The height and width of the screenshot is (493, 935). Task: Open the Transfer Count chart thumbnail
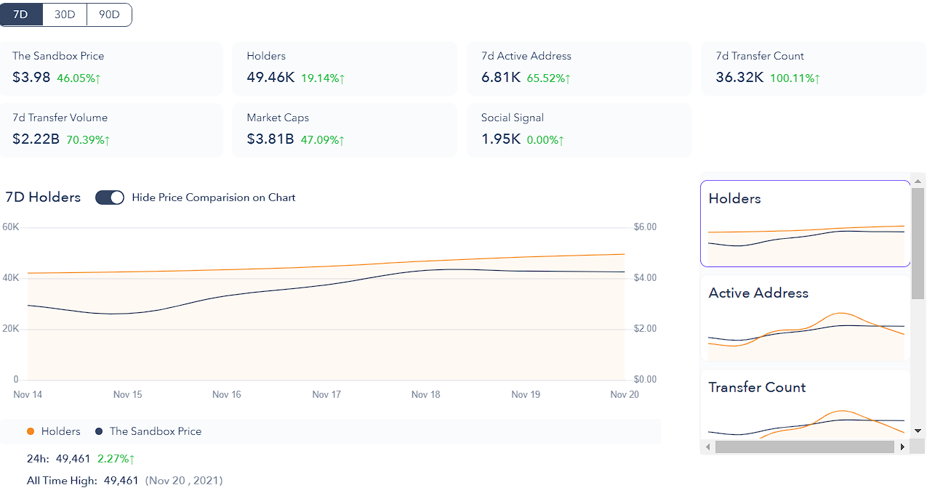pyautogui.click(x=805, y=405)
